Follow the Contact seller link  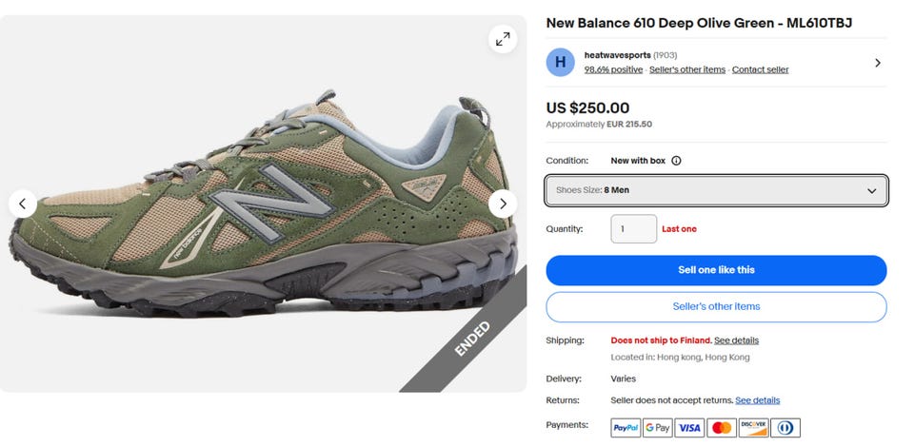coord(760,69)
